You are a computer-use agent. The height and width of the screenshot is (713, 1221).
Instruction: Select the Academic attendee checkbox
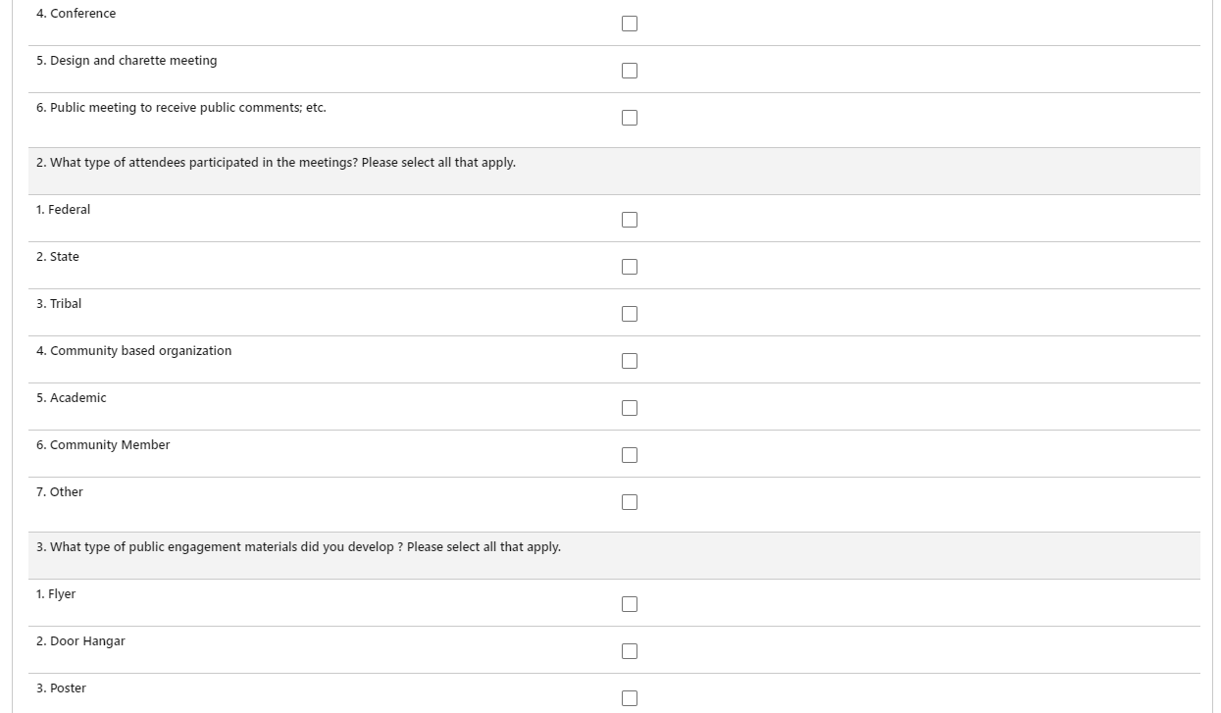(x=630, y=408)
